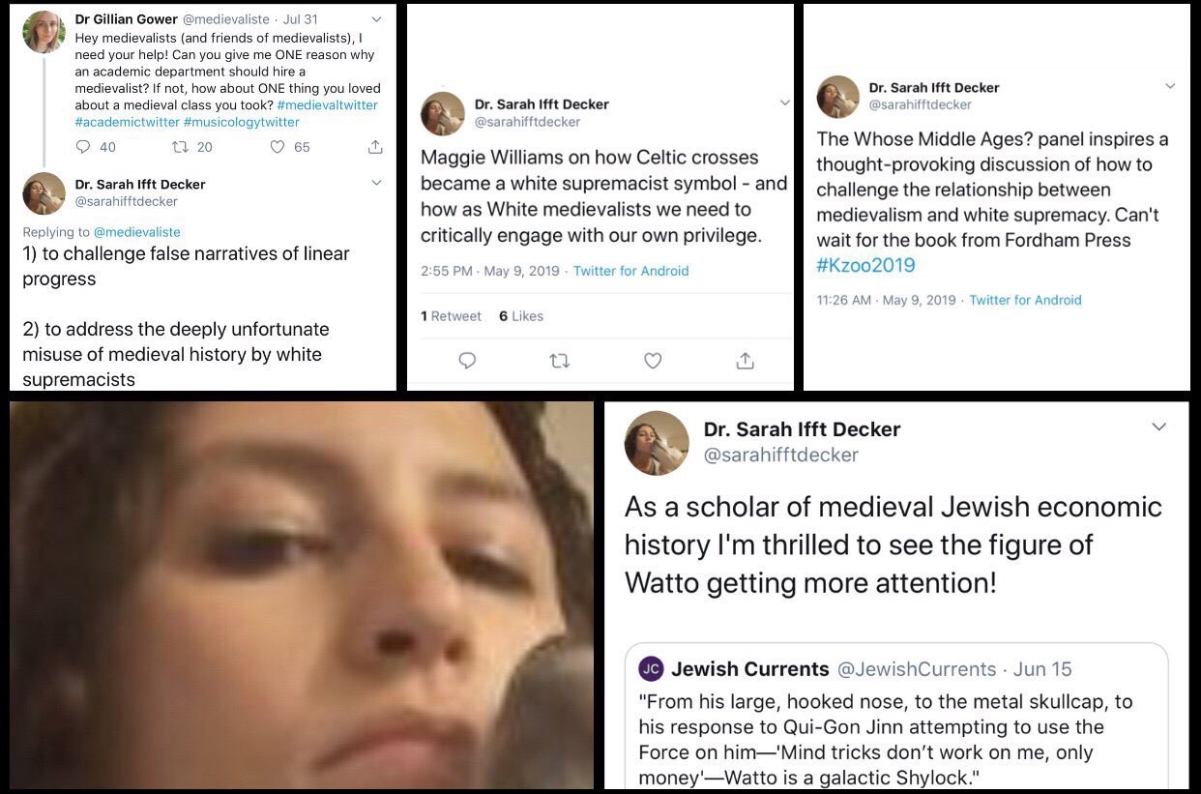Image resolution: width=1201 pixels, height=794 pixels.
Task: Open chevron menu on Sarah's reply tweet
Action: (x=377, y=183)
